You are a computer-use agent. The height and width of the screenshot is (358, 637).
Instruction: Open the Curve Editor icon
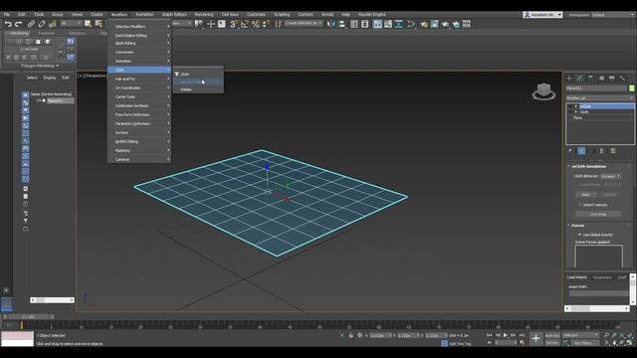point(388,24)
